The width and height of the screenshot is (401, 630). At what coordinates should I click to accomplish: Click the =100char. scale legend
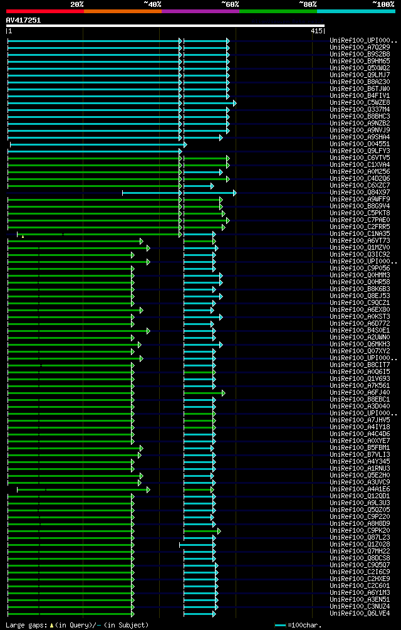(298, 625)
